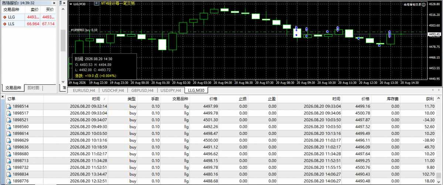Screen dimensions: 443x185
Task: Click the LLG symbol arrow icon
Action: click(4, 17)
